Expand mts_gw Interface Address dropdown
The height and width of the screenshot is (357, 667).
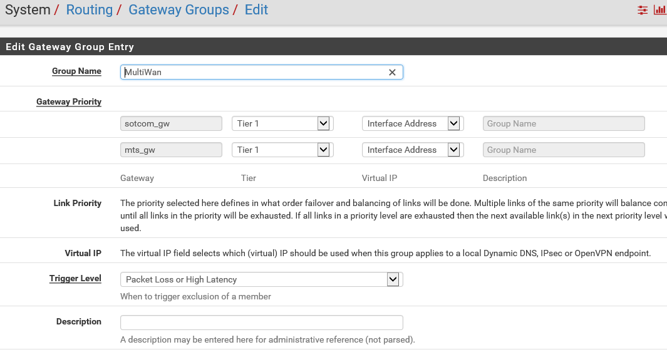coord(412,150)
